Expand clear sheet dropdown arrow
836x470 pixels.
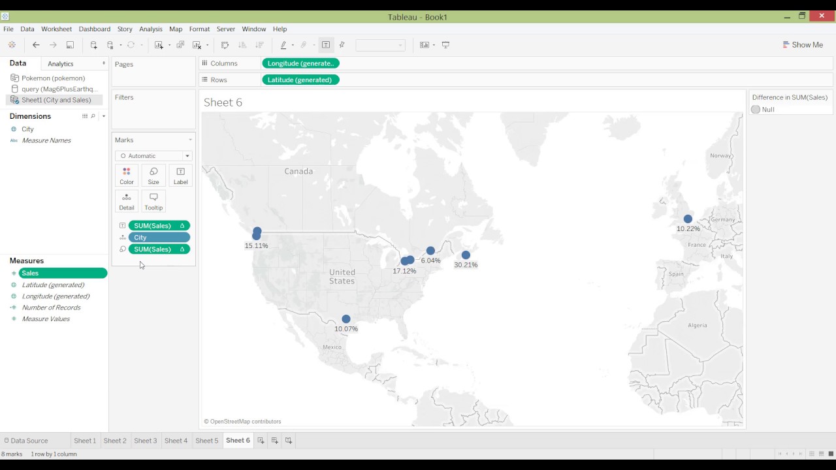coord(207,45)
